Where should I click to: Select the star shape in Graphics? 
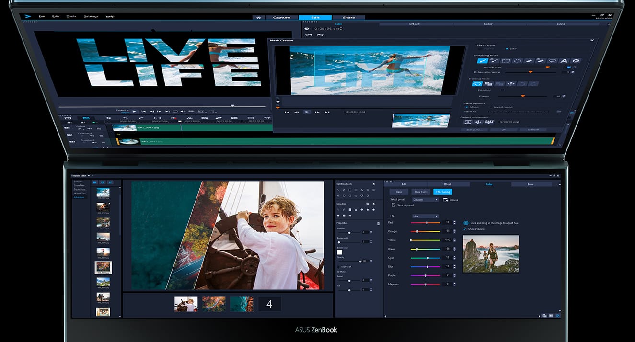click(x=368, y=210)
